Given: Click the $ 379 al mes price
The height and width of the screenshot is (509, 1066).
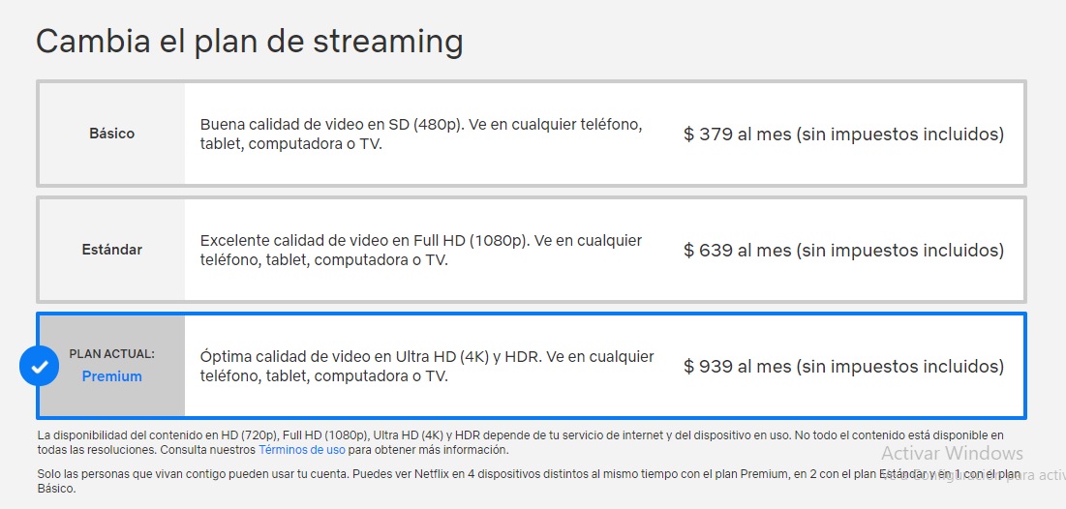Looking at the screenshot, I should coord(843,134).
